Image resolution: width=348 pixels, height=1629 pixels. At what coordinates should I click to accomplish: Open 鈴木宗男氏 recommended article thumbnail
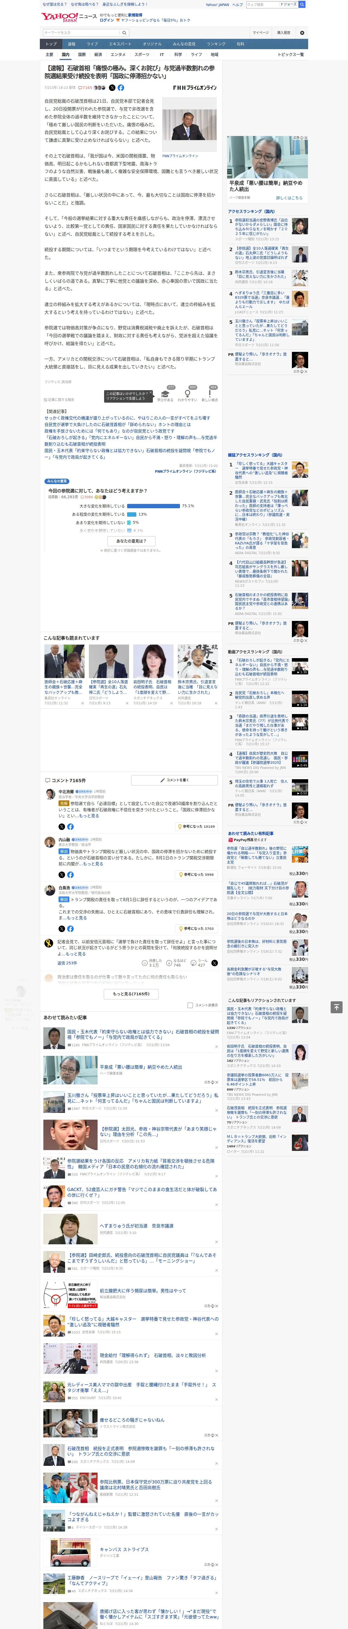coord(198,661)
